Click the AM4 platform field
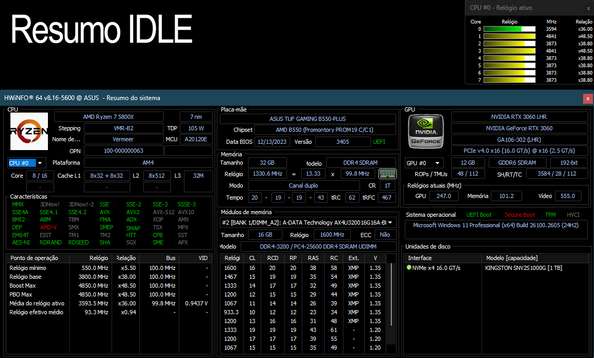Viewport: 594px width, 358px height. pos(148,163)
